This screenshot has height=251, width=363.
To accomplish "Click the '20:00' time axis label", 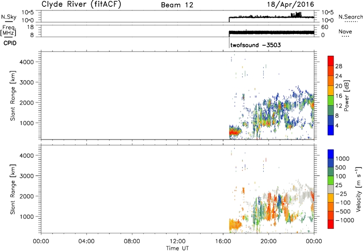I will click(x=269, y=241).
